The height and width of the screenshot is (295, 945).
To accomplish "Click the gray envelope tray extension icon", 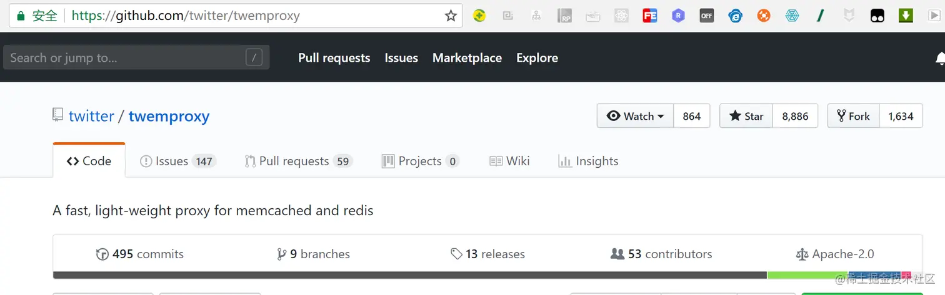I will (593, 16).
